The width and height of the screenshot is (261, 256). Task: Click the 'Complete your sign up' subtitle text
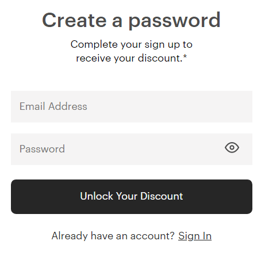(131, 44)
